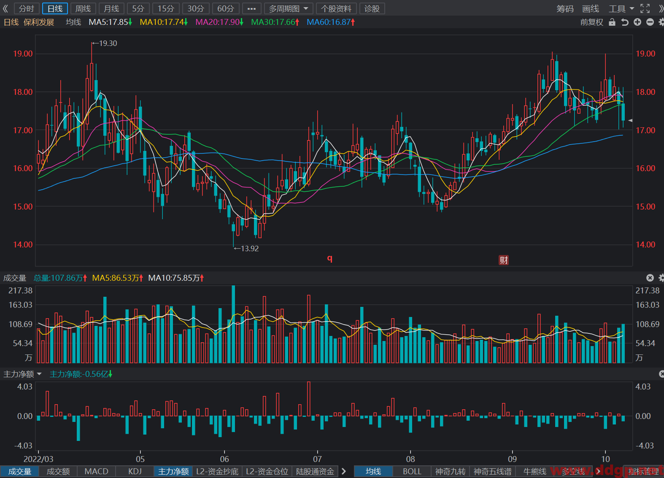Select L2-资金抄底 tab
Viewport: 664px width, 478px height.
217,471
